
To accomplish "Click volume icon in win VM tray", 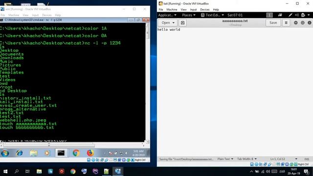I will [x=127, y=153].
